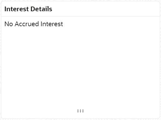Click the divider under Interest Details header
Viewport: 161px width, 120px height.
click(80, 16)
